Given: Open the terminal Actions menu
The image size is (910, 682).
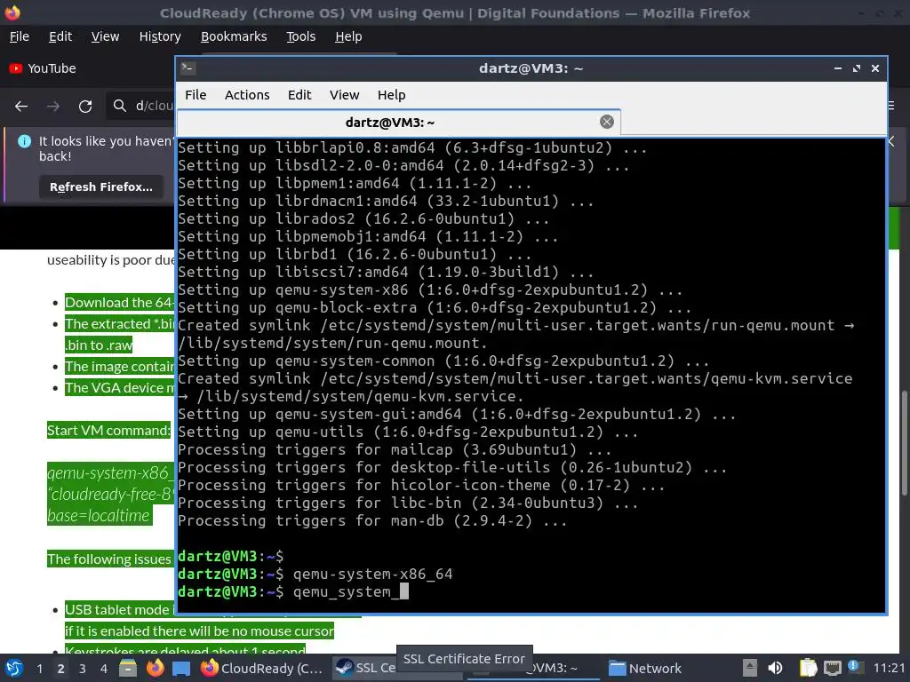Looking at the screenshot, I should pos(247,94).
